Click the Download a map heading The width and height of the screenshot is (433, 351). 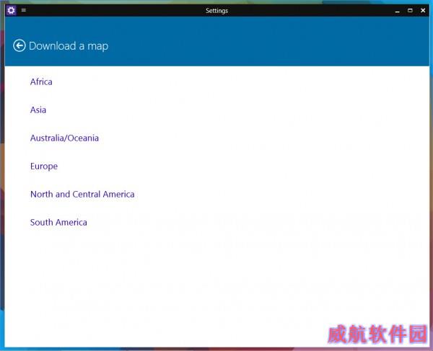(x=69, y=46)
